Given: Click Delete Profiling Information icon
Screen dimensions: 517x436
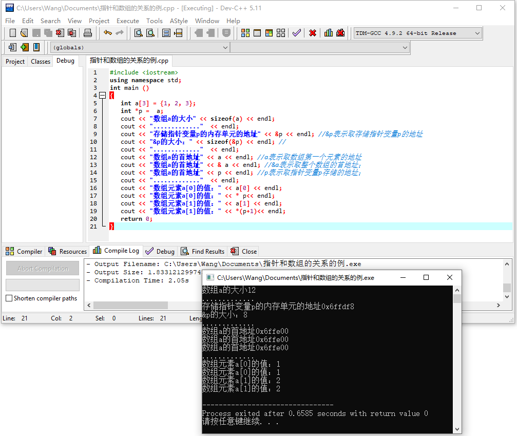Looking at the screenshot, I should 340,33.
